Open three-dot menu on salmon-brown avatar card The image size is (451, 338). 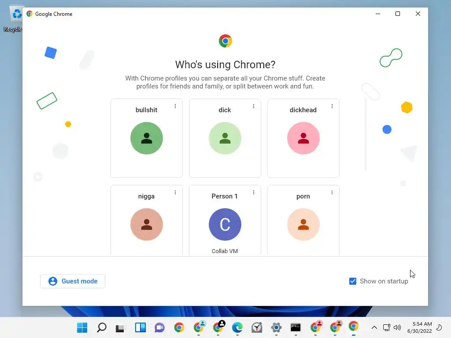175,192
